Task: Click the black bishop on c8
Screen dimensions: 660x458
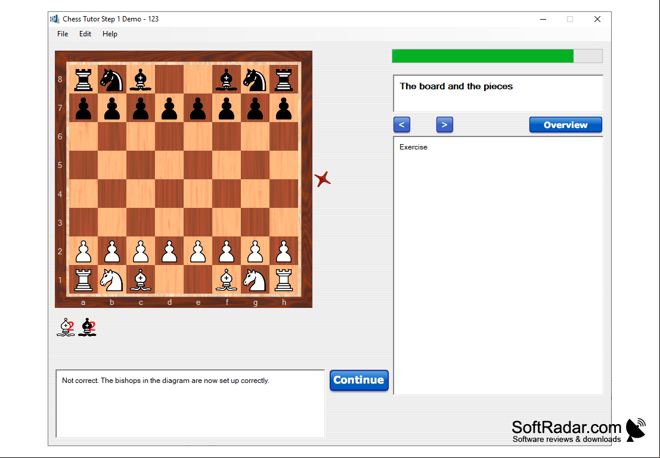Action: coord(141,79)
